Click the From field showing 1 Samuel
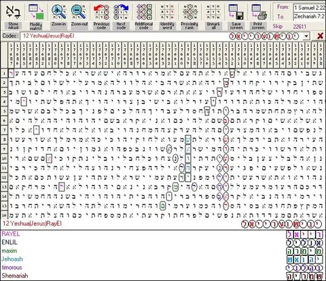This screenshot has height=281, width=326. (310, 8)
